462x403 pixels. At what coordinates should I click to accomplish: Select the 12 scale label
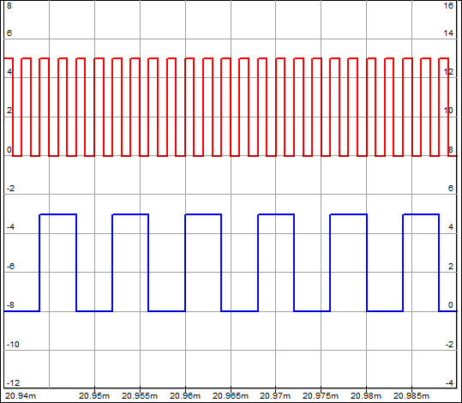tap(448, 72)
